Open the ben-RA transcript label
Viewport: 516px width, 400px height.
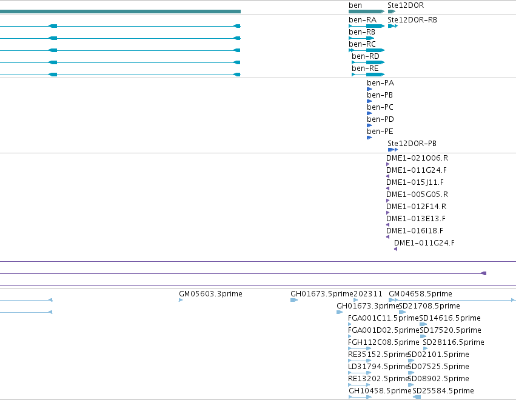click(x=363, y=20)
